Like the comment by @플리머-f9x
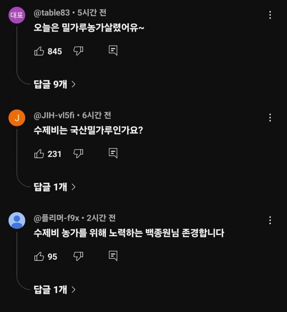The image size is (287, 312). (x=39, y=256)
